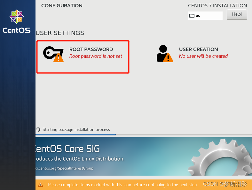Click the warning icon in bottom bar
Screen dimensions: 252x190
pyautogui.click(x=41, y=185)
